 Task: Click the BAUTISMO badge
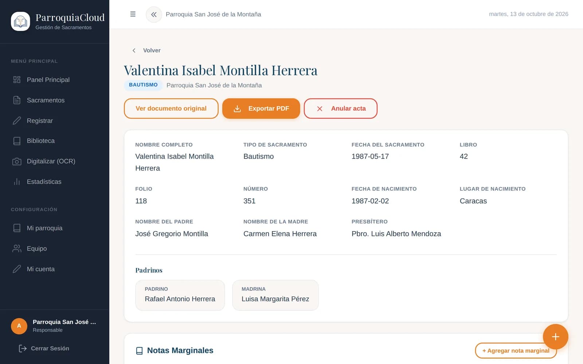click(x=143, y=85)
